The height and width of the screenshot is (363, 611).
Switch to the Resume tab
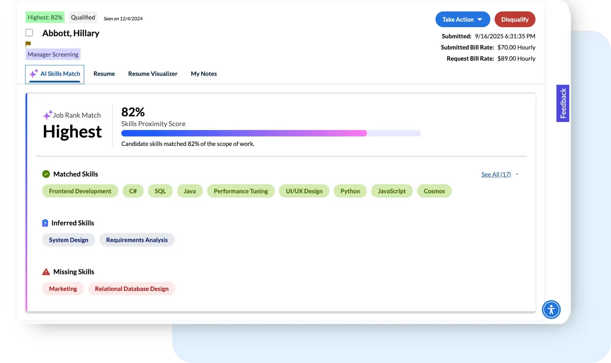point(104,74)
